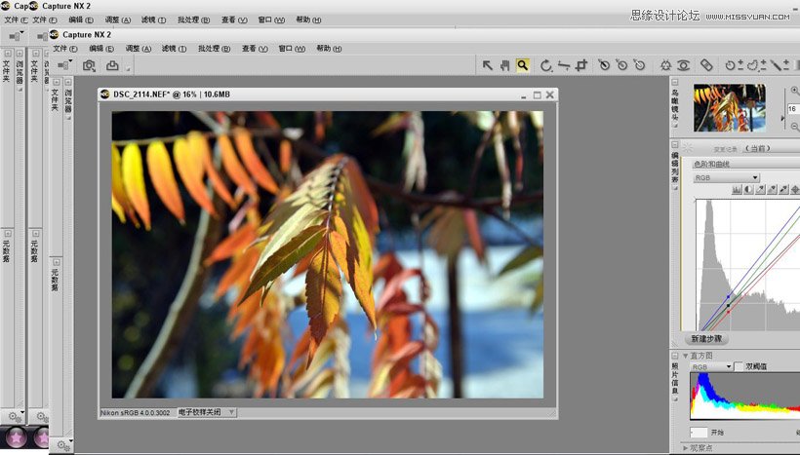Select the Rotate tool
The width and height of the screenshot is (800, 455).
click(546, 65)
